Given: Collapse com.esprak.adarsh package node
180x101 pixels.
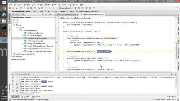Looking at the screenshot, I should coord(19,30).
